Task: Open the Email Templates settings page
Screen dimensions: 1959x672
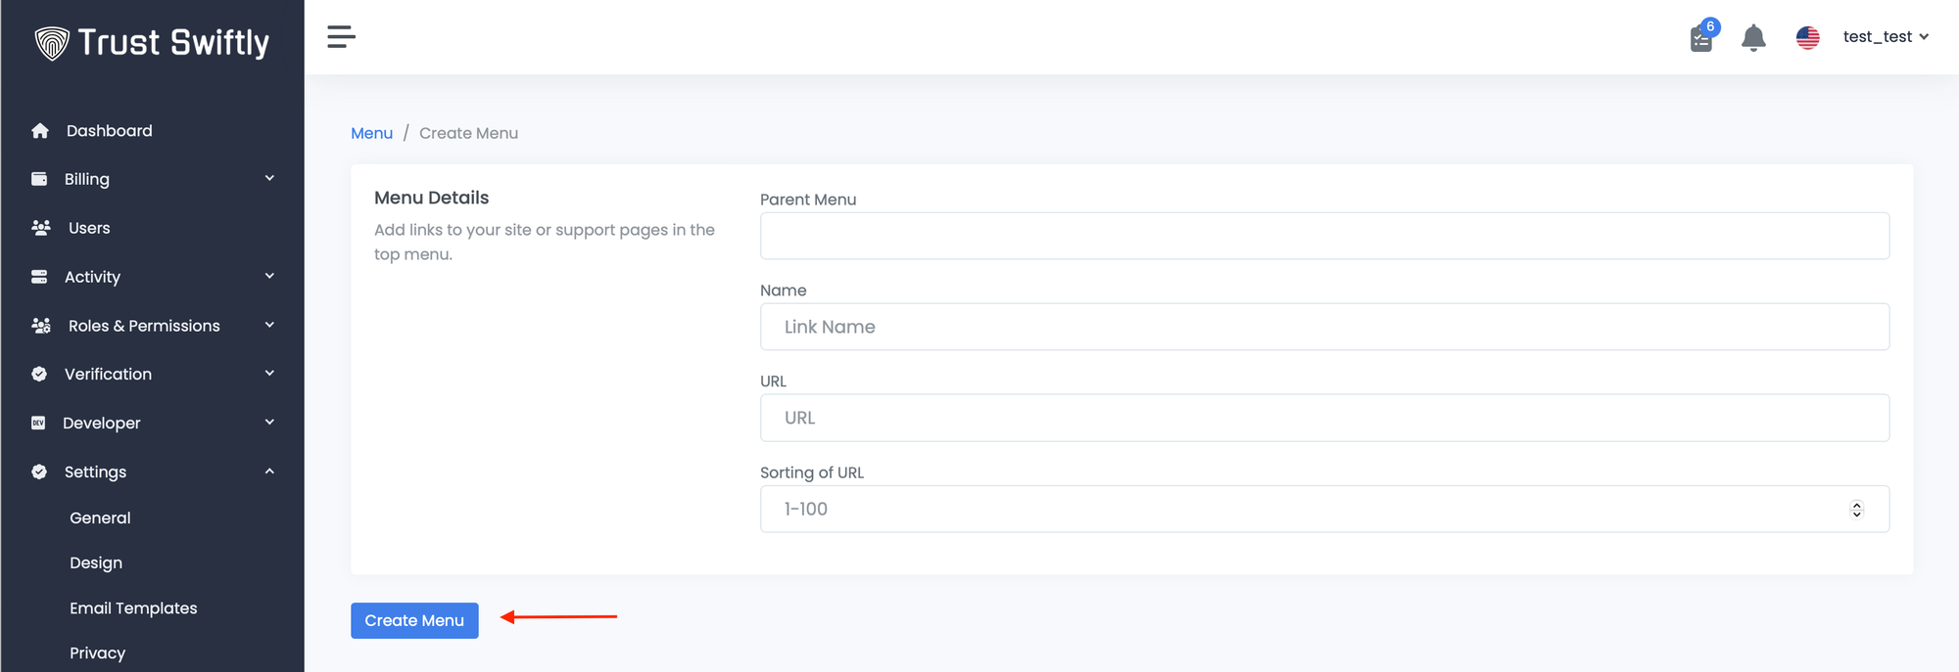Action: tap(133, 608)
